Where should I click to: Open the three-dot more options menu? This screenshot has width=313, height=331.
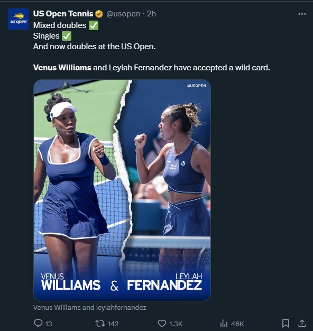click(x=302, y=14)
